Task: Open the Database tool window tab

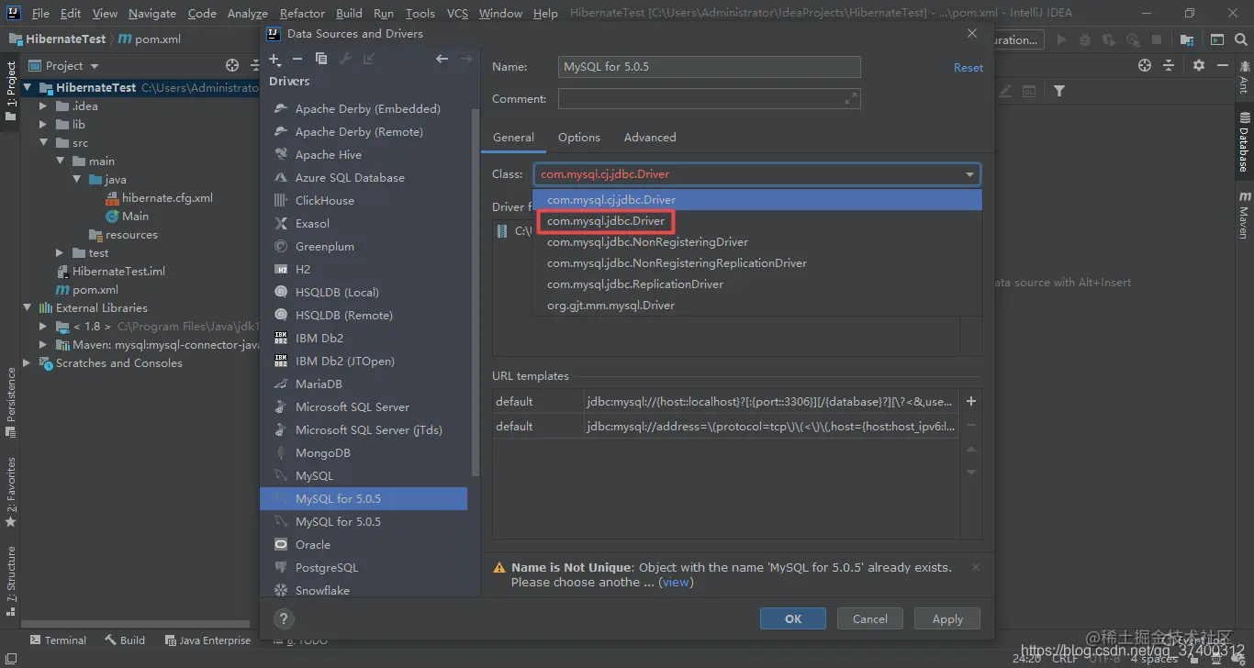Action: point(1244,142)
